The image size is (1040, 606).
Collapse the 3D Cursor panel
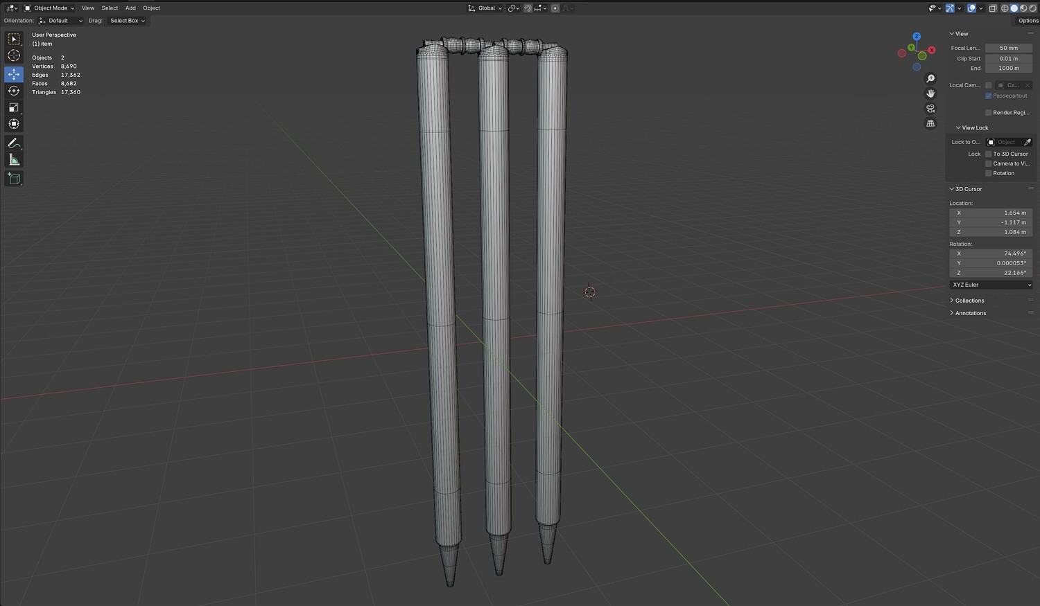click(x=966, y=189)
